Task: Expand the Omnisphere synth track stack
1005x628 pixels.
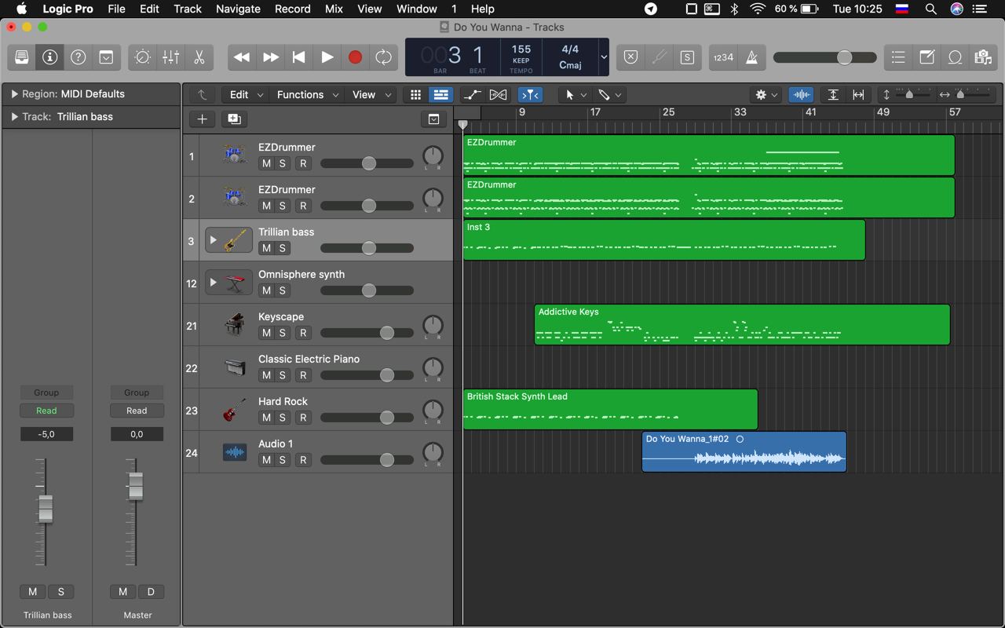Action: pyautogui.click(x=213, y=283)
